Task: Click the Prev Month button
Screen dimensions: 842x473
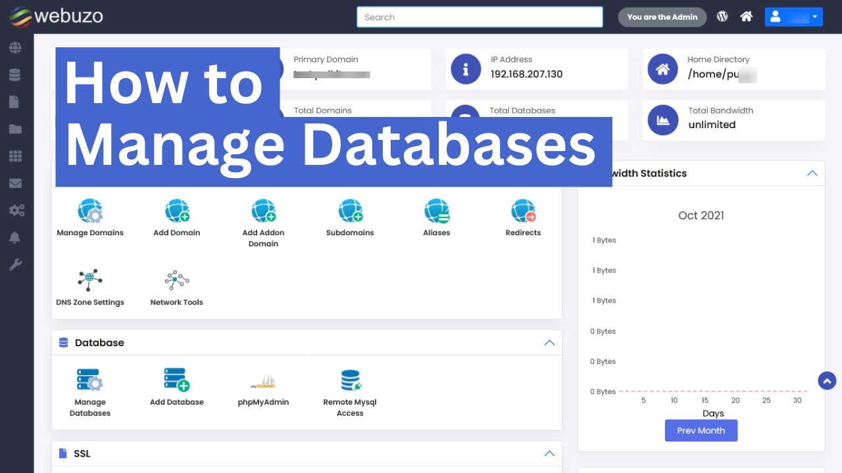Action: pyautogui.click(x=701, y=430)
